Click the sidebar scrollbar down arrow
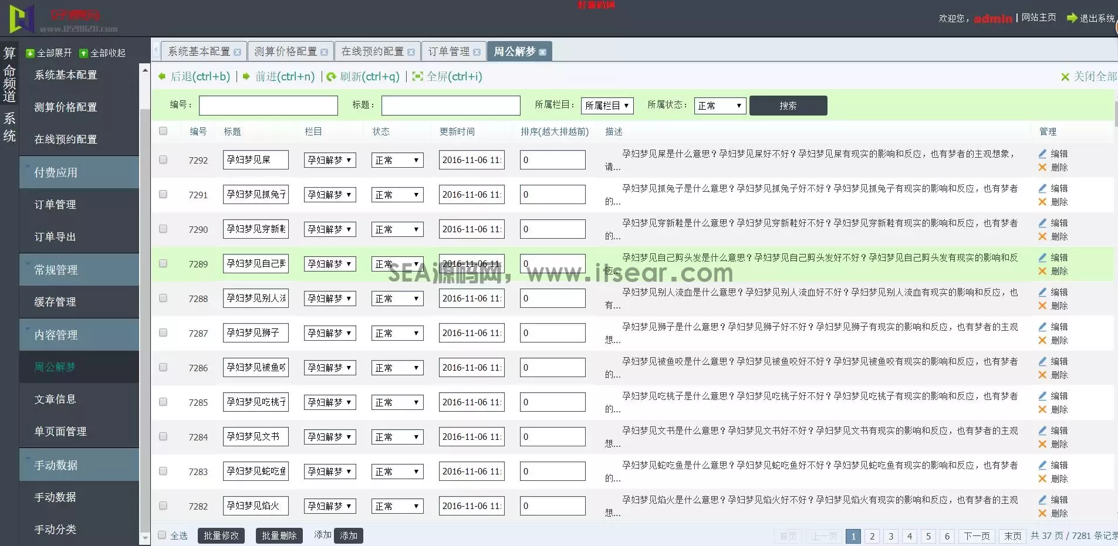The image size is (1118, 546). pos(145,538)
